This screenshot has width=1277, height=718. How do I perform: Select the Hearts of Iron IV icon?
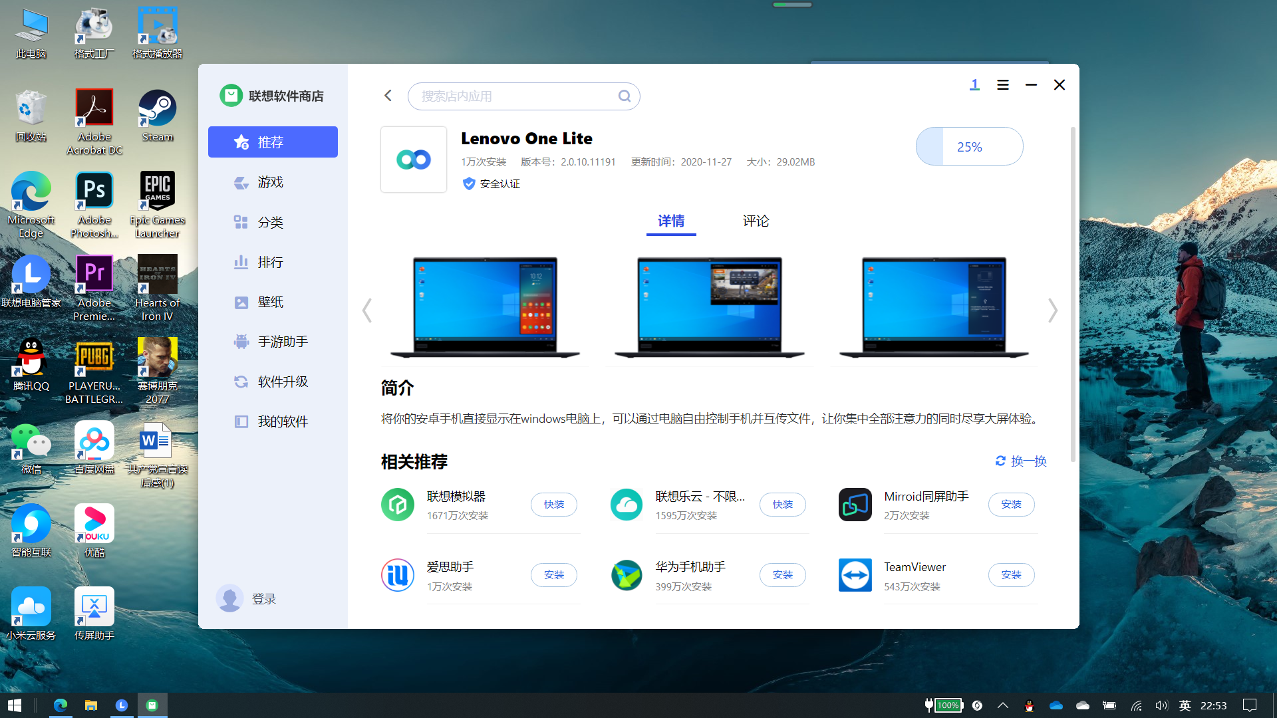pos(157,289)
